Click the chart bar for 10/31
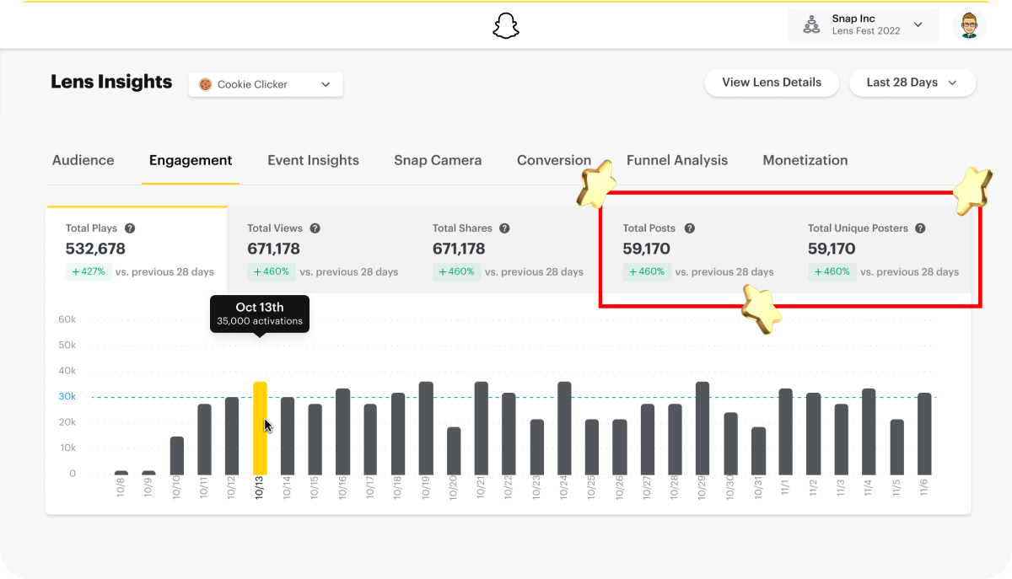 coord(758,451)
